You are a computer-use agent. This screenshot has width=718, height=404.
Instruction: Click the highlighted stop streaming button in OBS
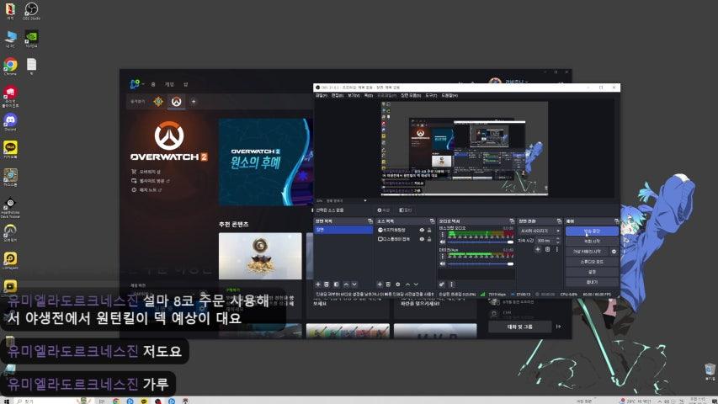tap(592, 231)
